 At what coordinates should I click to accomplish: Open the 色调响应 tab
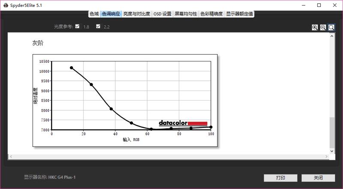coord(111,14)
